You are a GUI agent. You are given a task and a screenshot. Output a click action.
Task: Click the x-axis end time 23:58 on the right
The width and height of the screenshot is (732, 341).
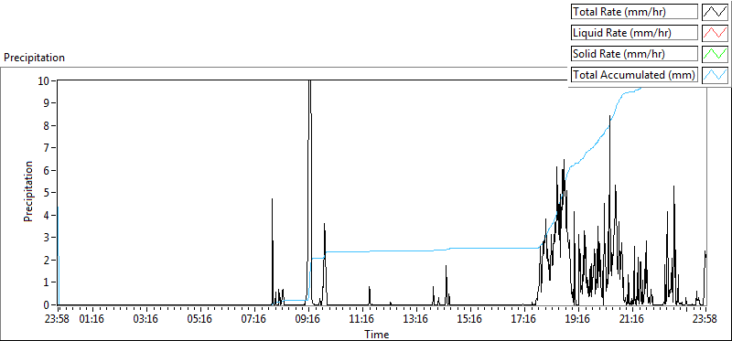pyautogui.click(x=704, y=320)
